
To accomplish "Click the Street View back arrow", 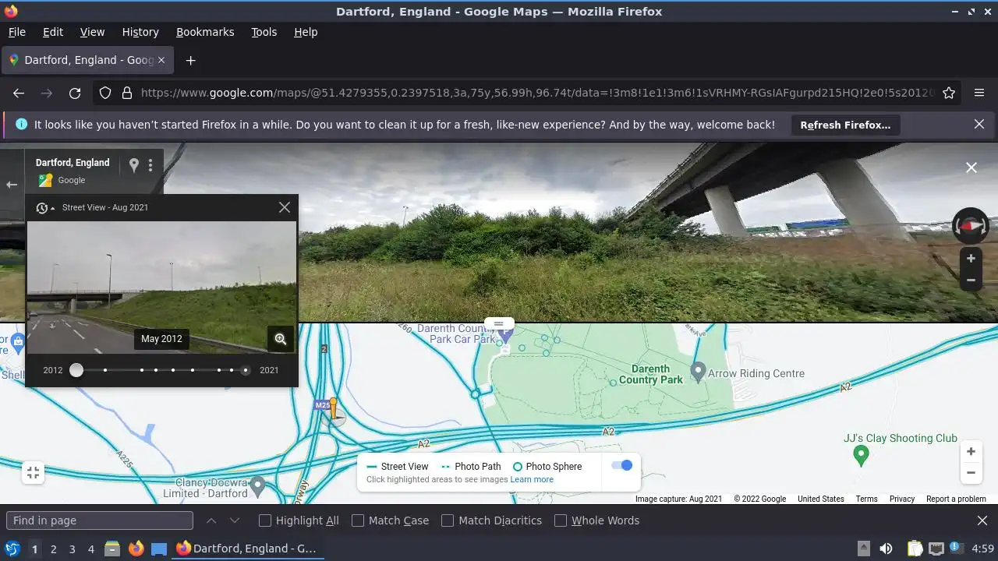I will click(12, 185).
